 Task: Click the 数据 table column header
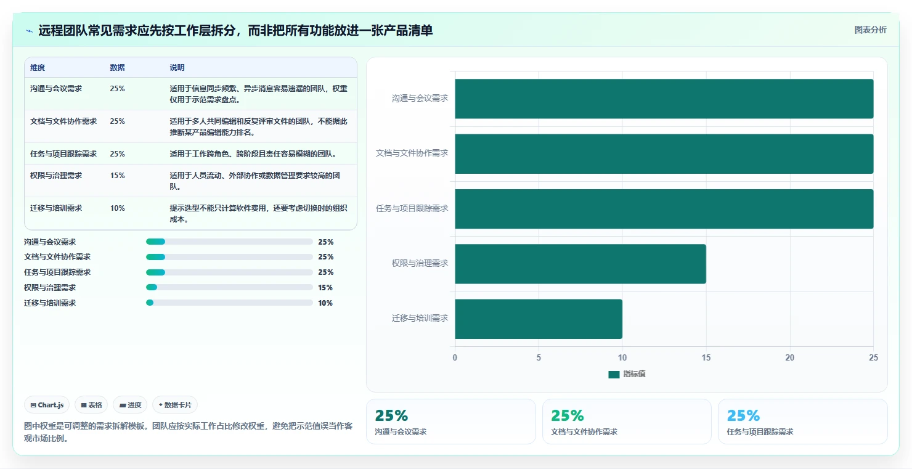point(118,68)
